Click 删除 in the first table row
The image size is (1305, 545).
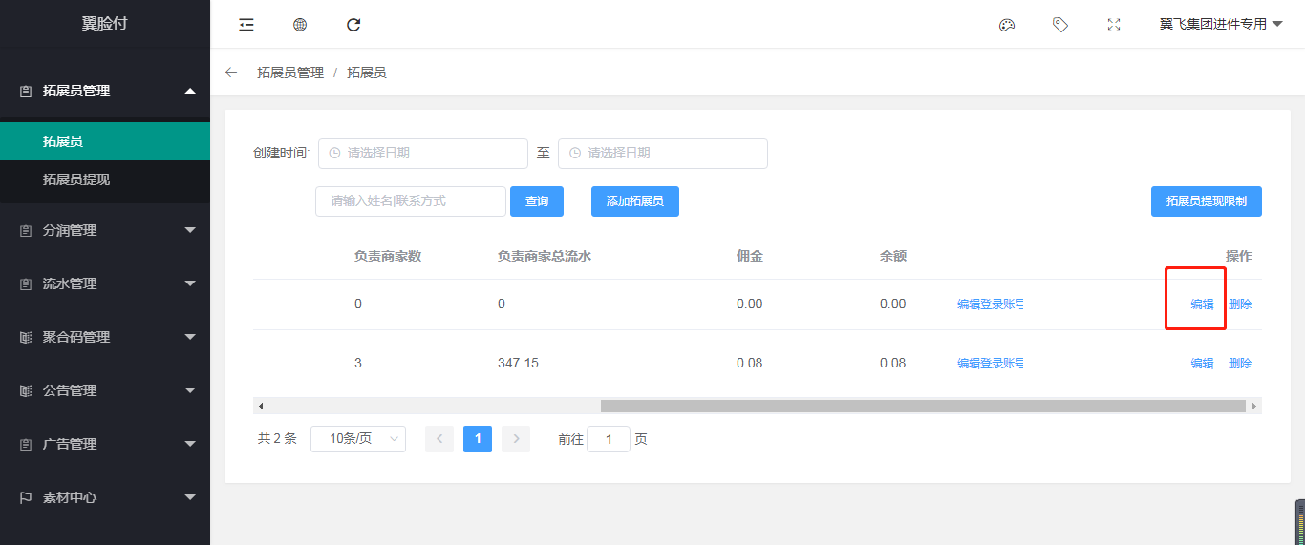1240,304
